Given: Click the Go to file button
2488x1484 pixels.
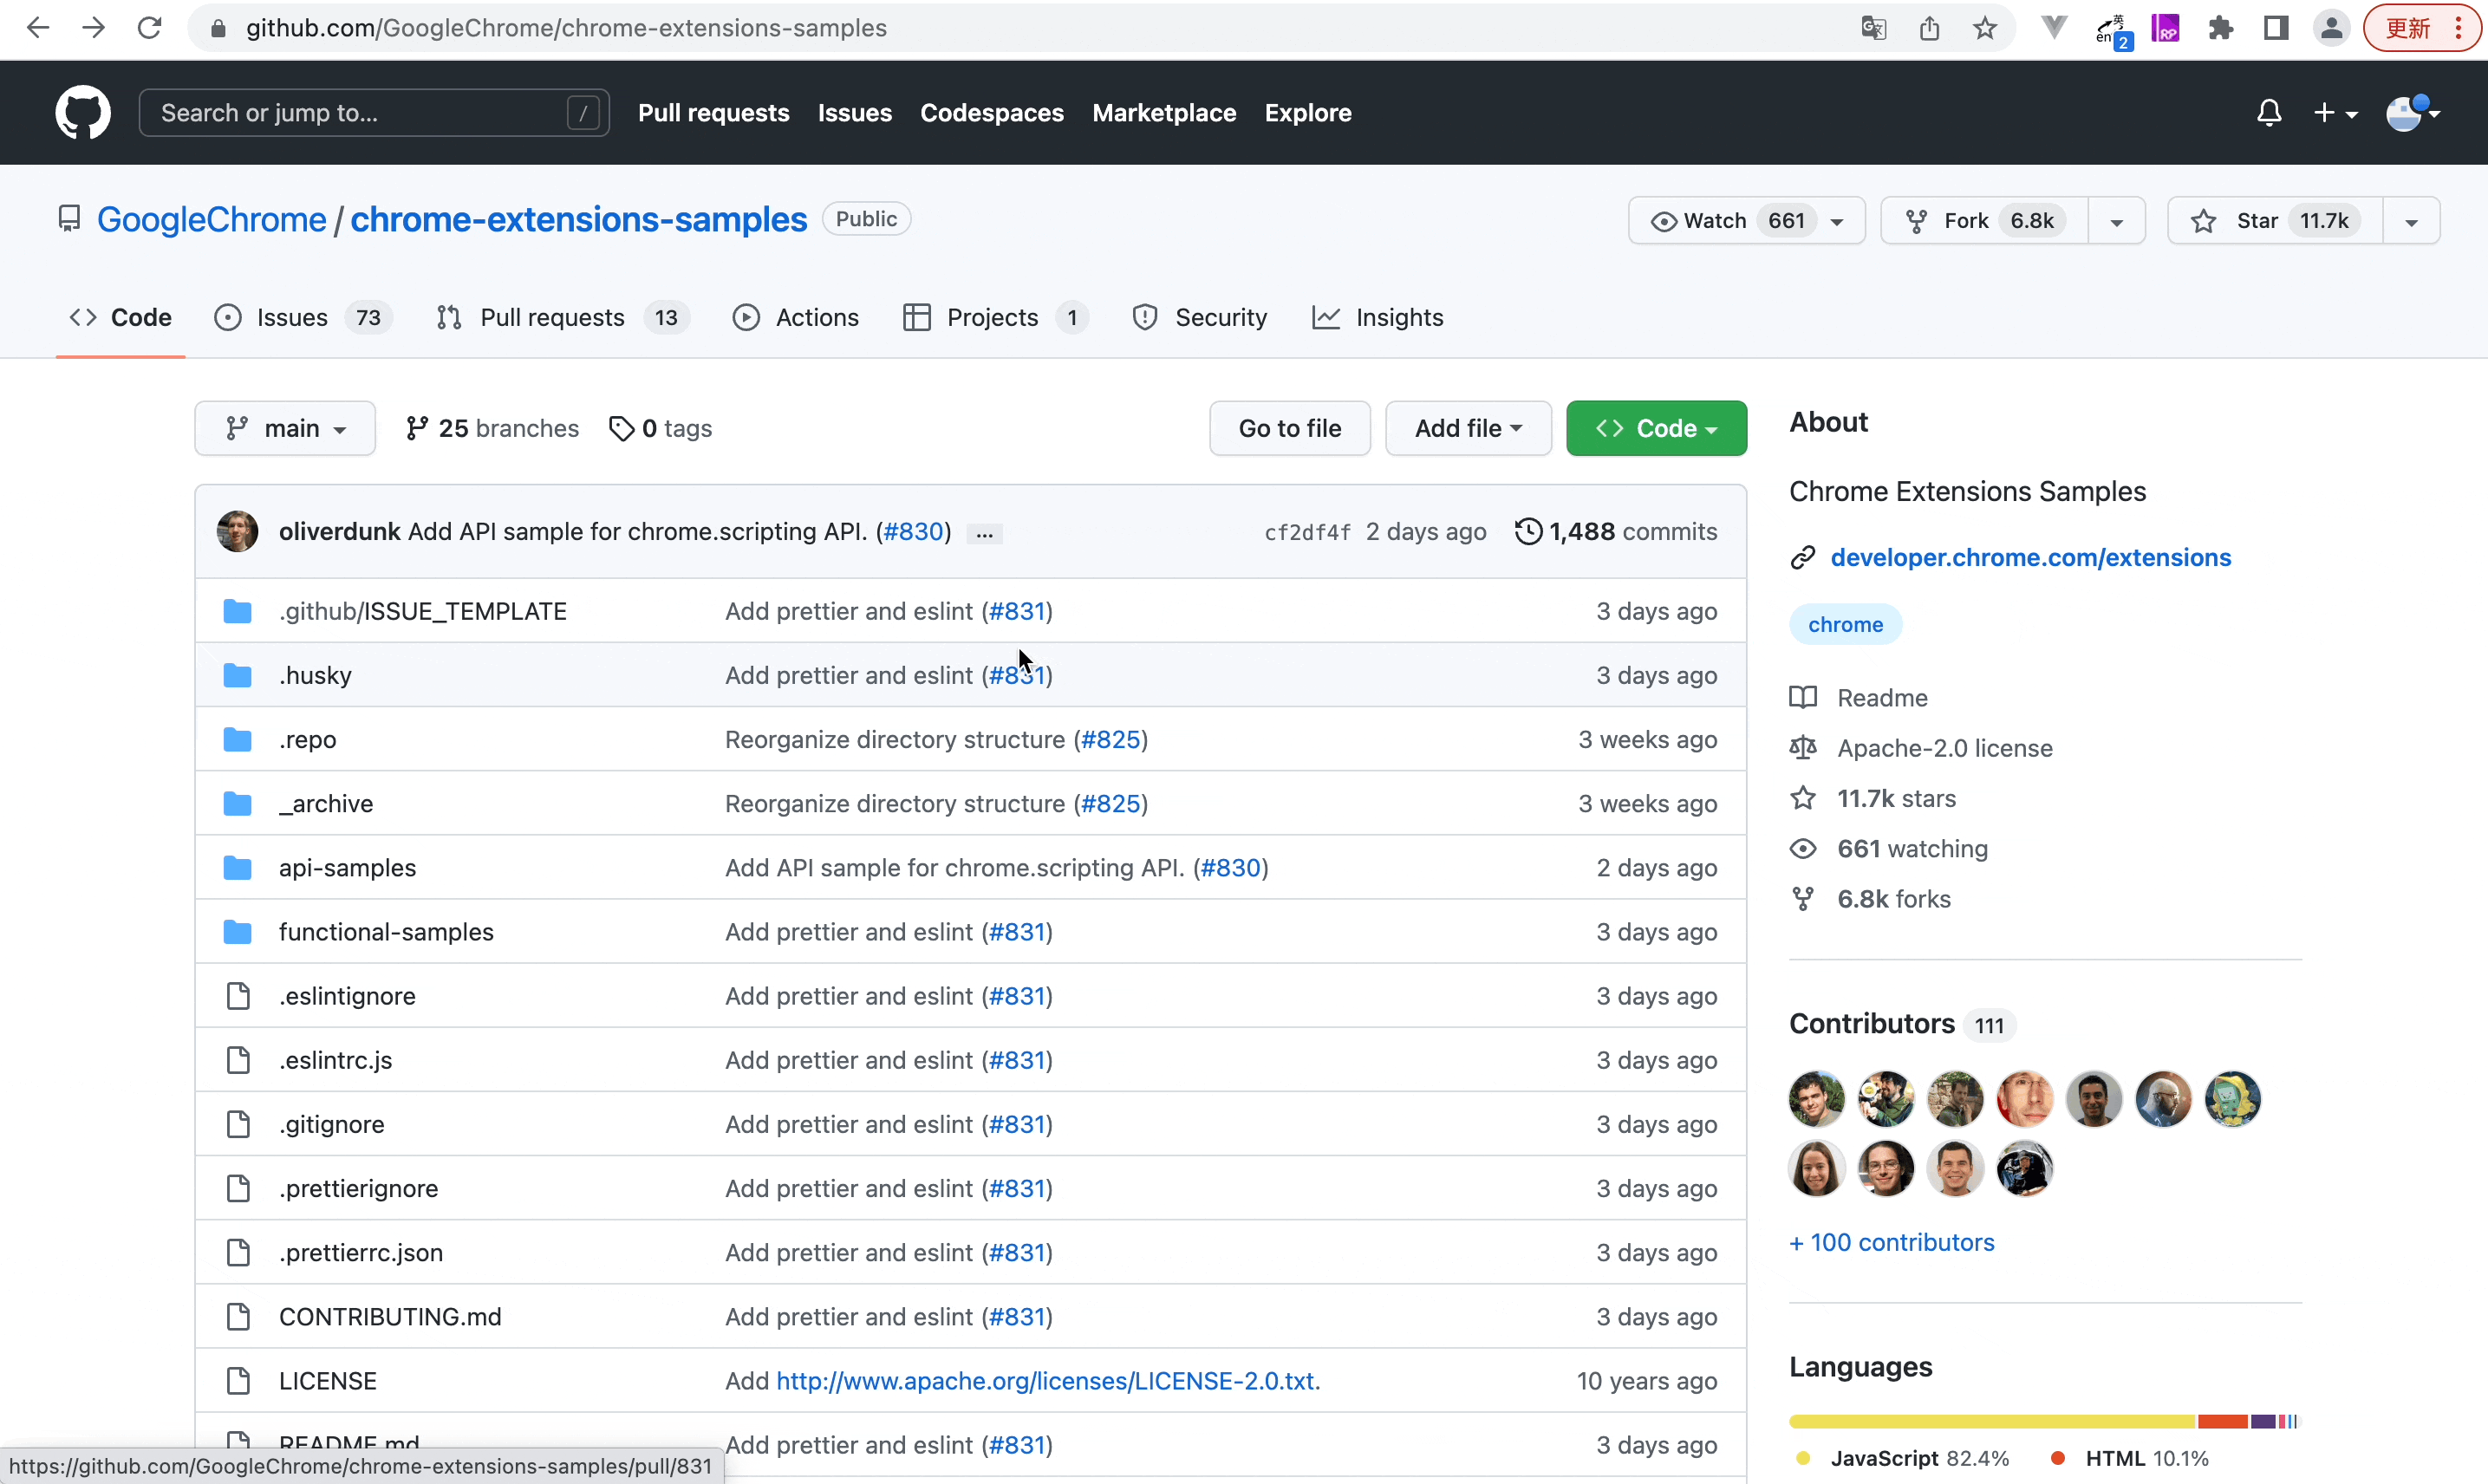Looking at the screenshot, I should (1289, 428).
